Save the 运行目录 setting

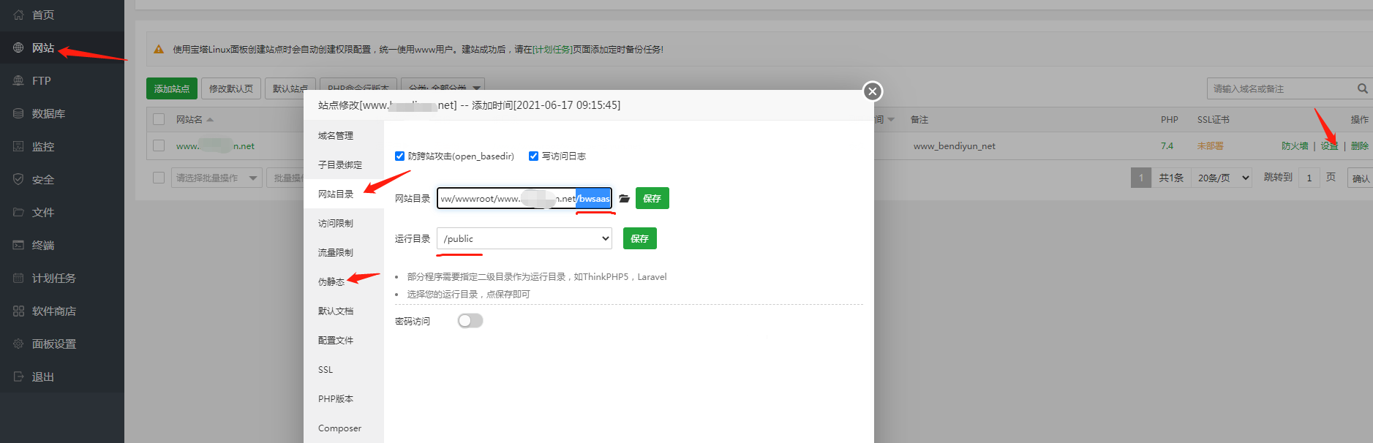click(640, 238)
